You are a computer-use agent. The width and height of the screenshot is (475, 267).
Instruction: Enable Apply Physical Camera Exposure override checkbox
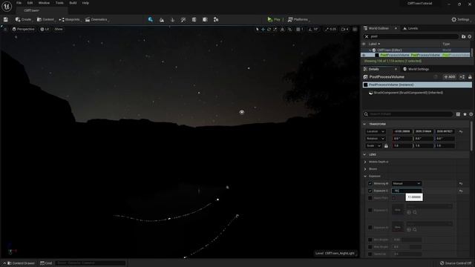pos(370,198)
